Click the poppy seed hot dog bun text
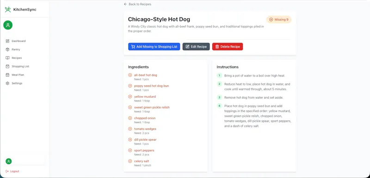370x178 pixels. (152, 86)
